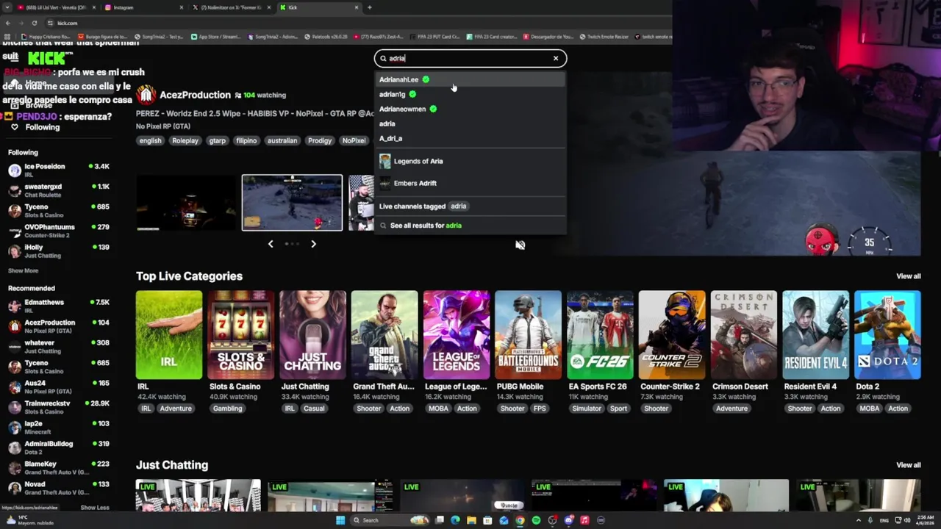Click the 'english' stream tag
941x529 pixels.
(x=150, y=140)
